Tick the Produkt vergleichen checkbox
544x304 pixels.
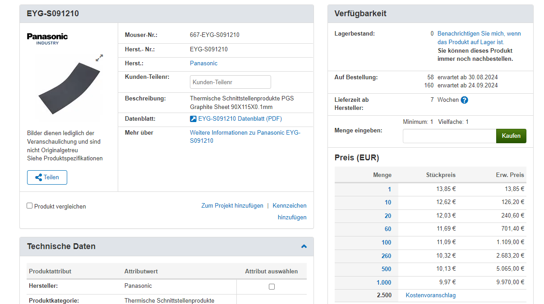[x=30, y=206]
